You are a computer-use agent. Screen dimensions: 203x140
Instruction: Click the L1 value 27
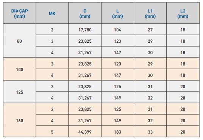point(150,30)
